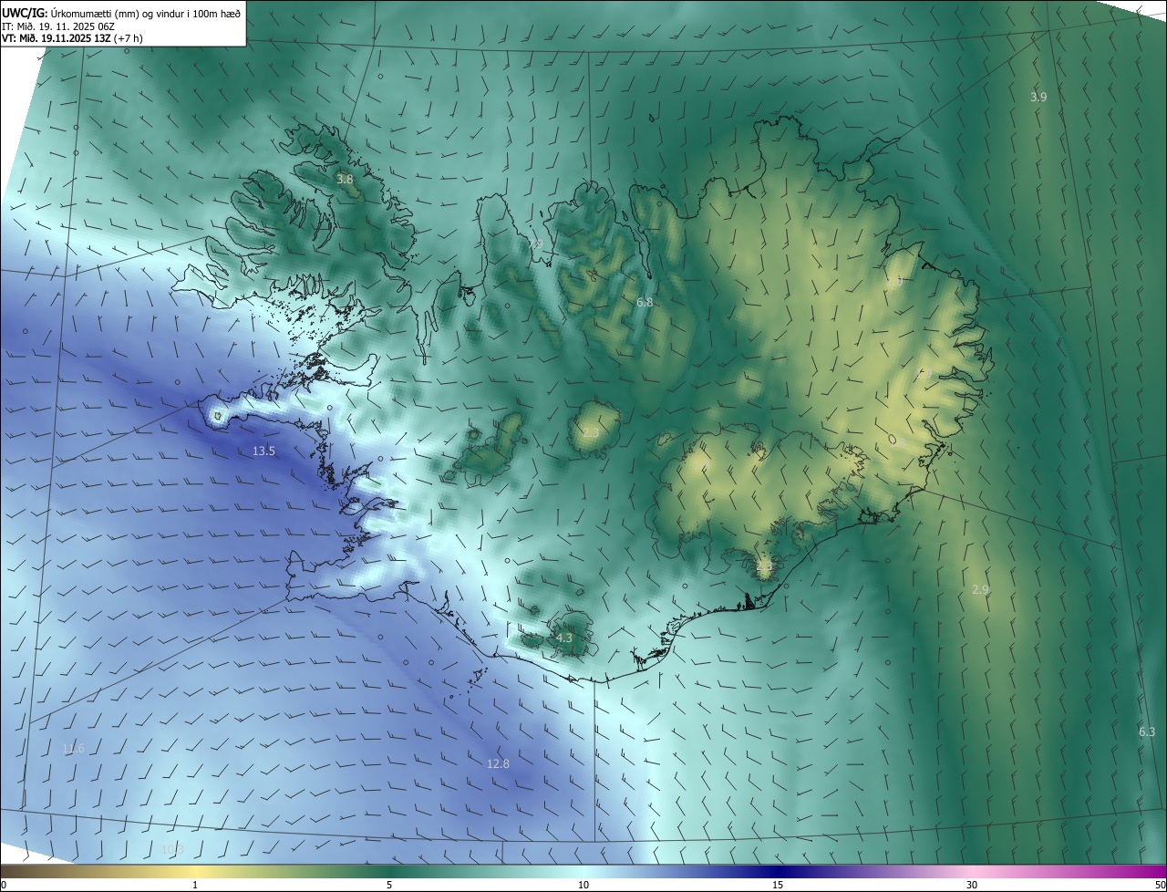Select the 6.3 value label at the right edge

click(1147, 732)
